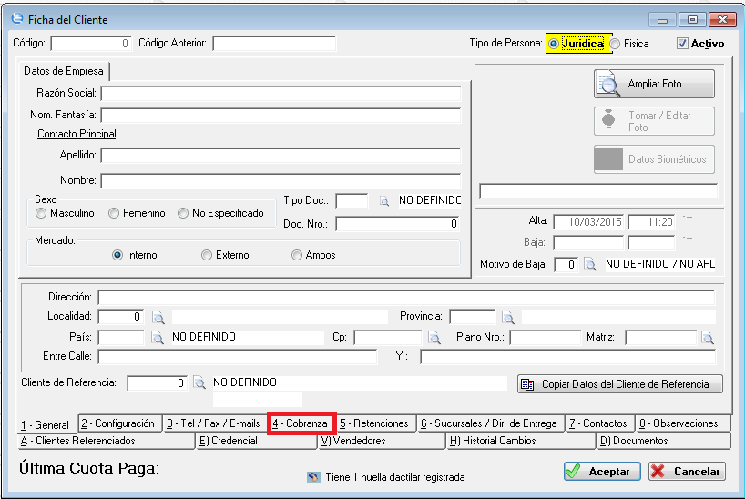Open the Motivo de Baja lookup icon

590,265
